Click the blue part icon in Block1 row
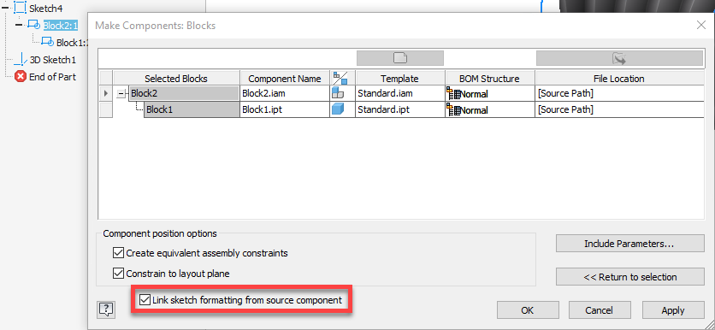This screenshot has width=715, height=330. pos(338,109)
